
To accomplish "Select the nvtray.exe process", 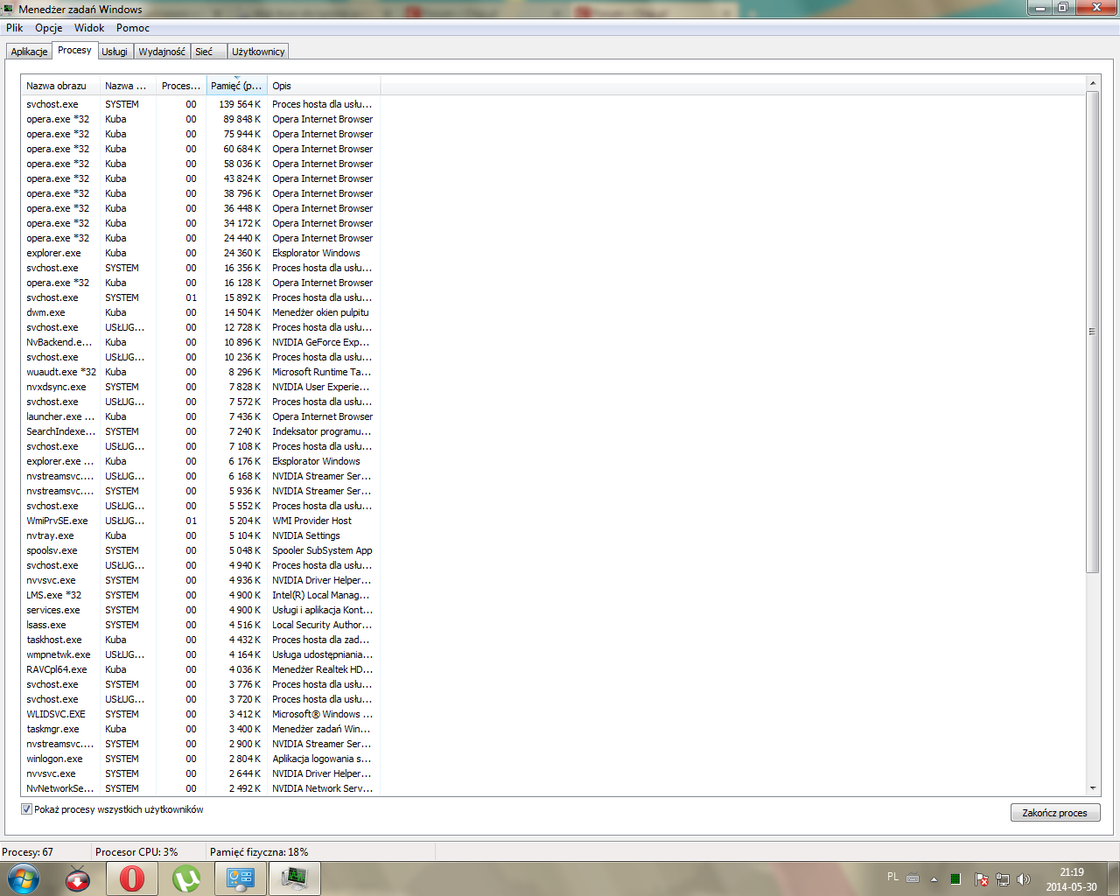I will 201,535.
